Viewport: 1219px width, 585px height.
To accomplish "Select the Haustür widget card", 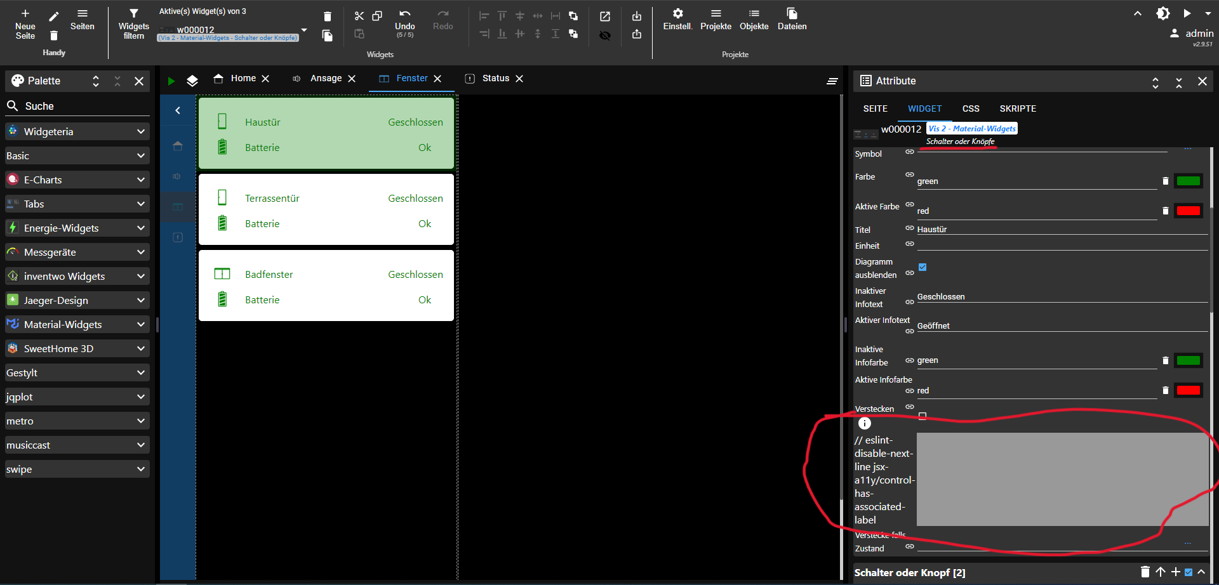I will 326,133.
